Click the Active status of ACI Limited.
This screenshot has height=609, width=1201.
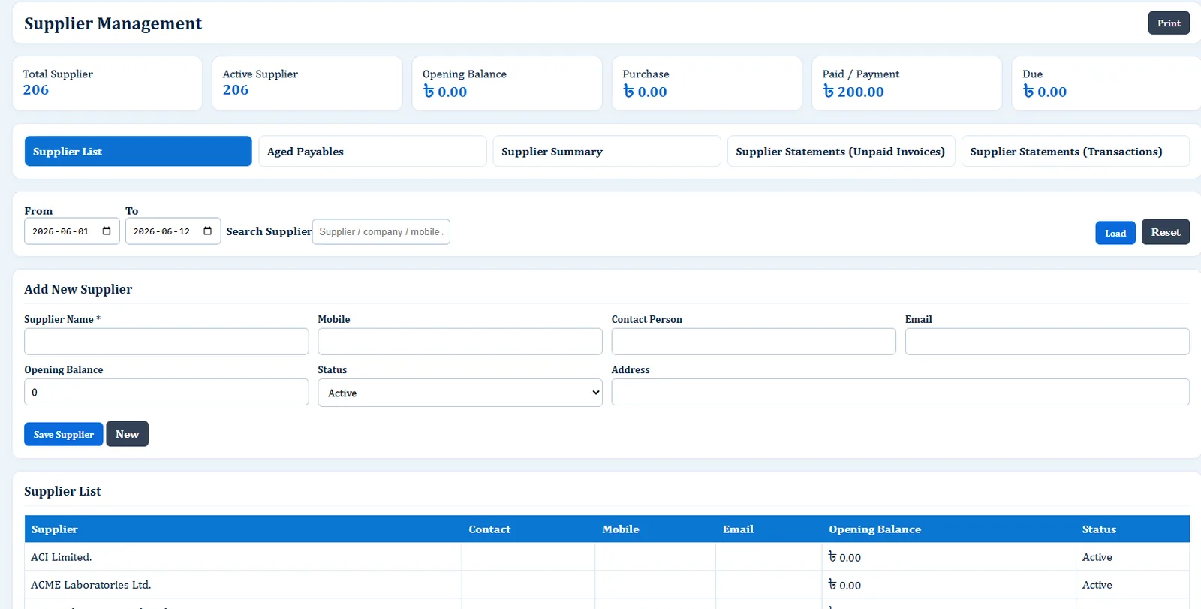point(1097,557)
